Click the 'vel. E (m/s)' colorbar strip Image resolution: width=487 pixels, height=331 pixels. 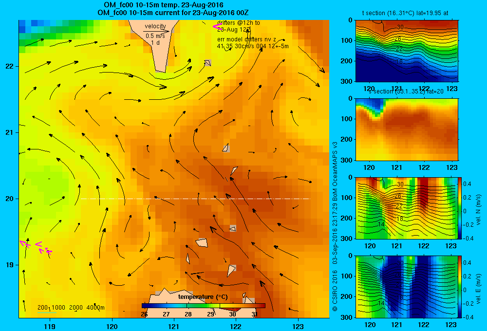(460, 287)
